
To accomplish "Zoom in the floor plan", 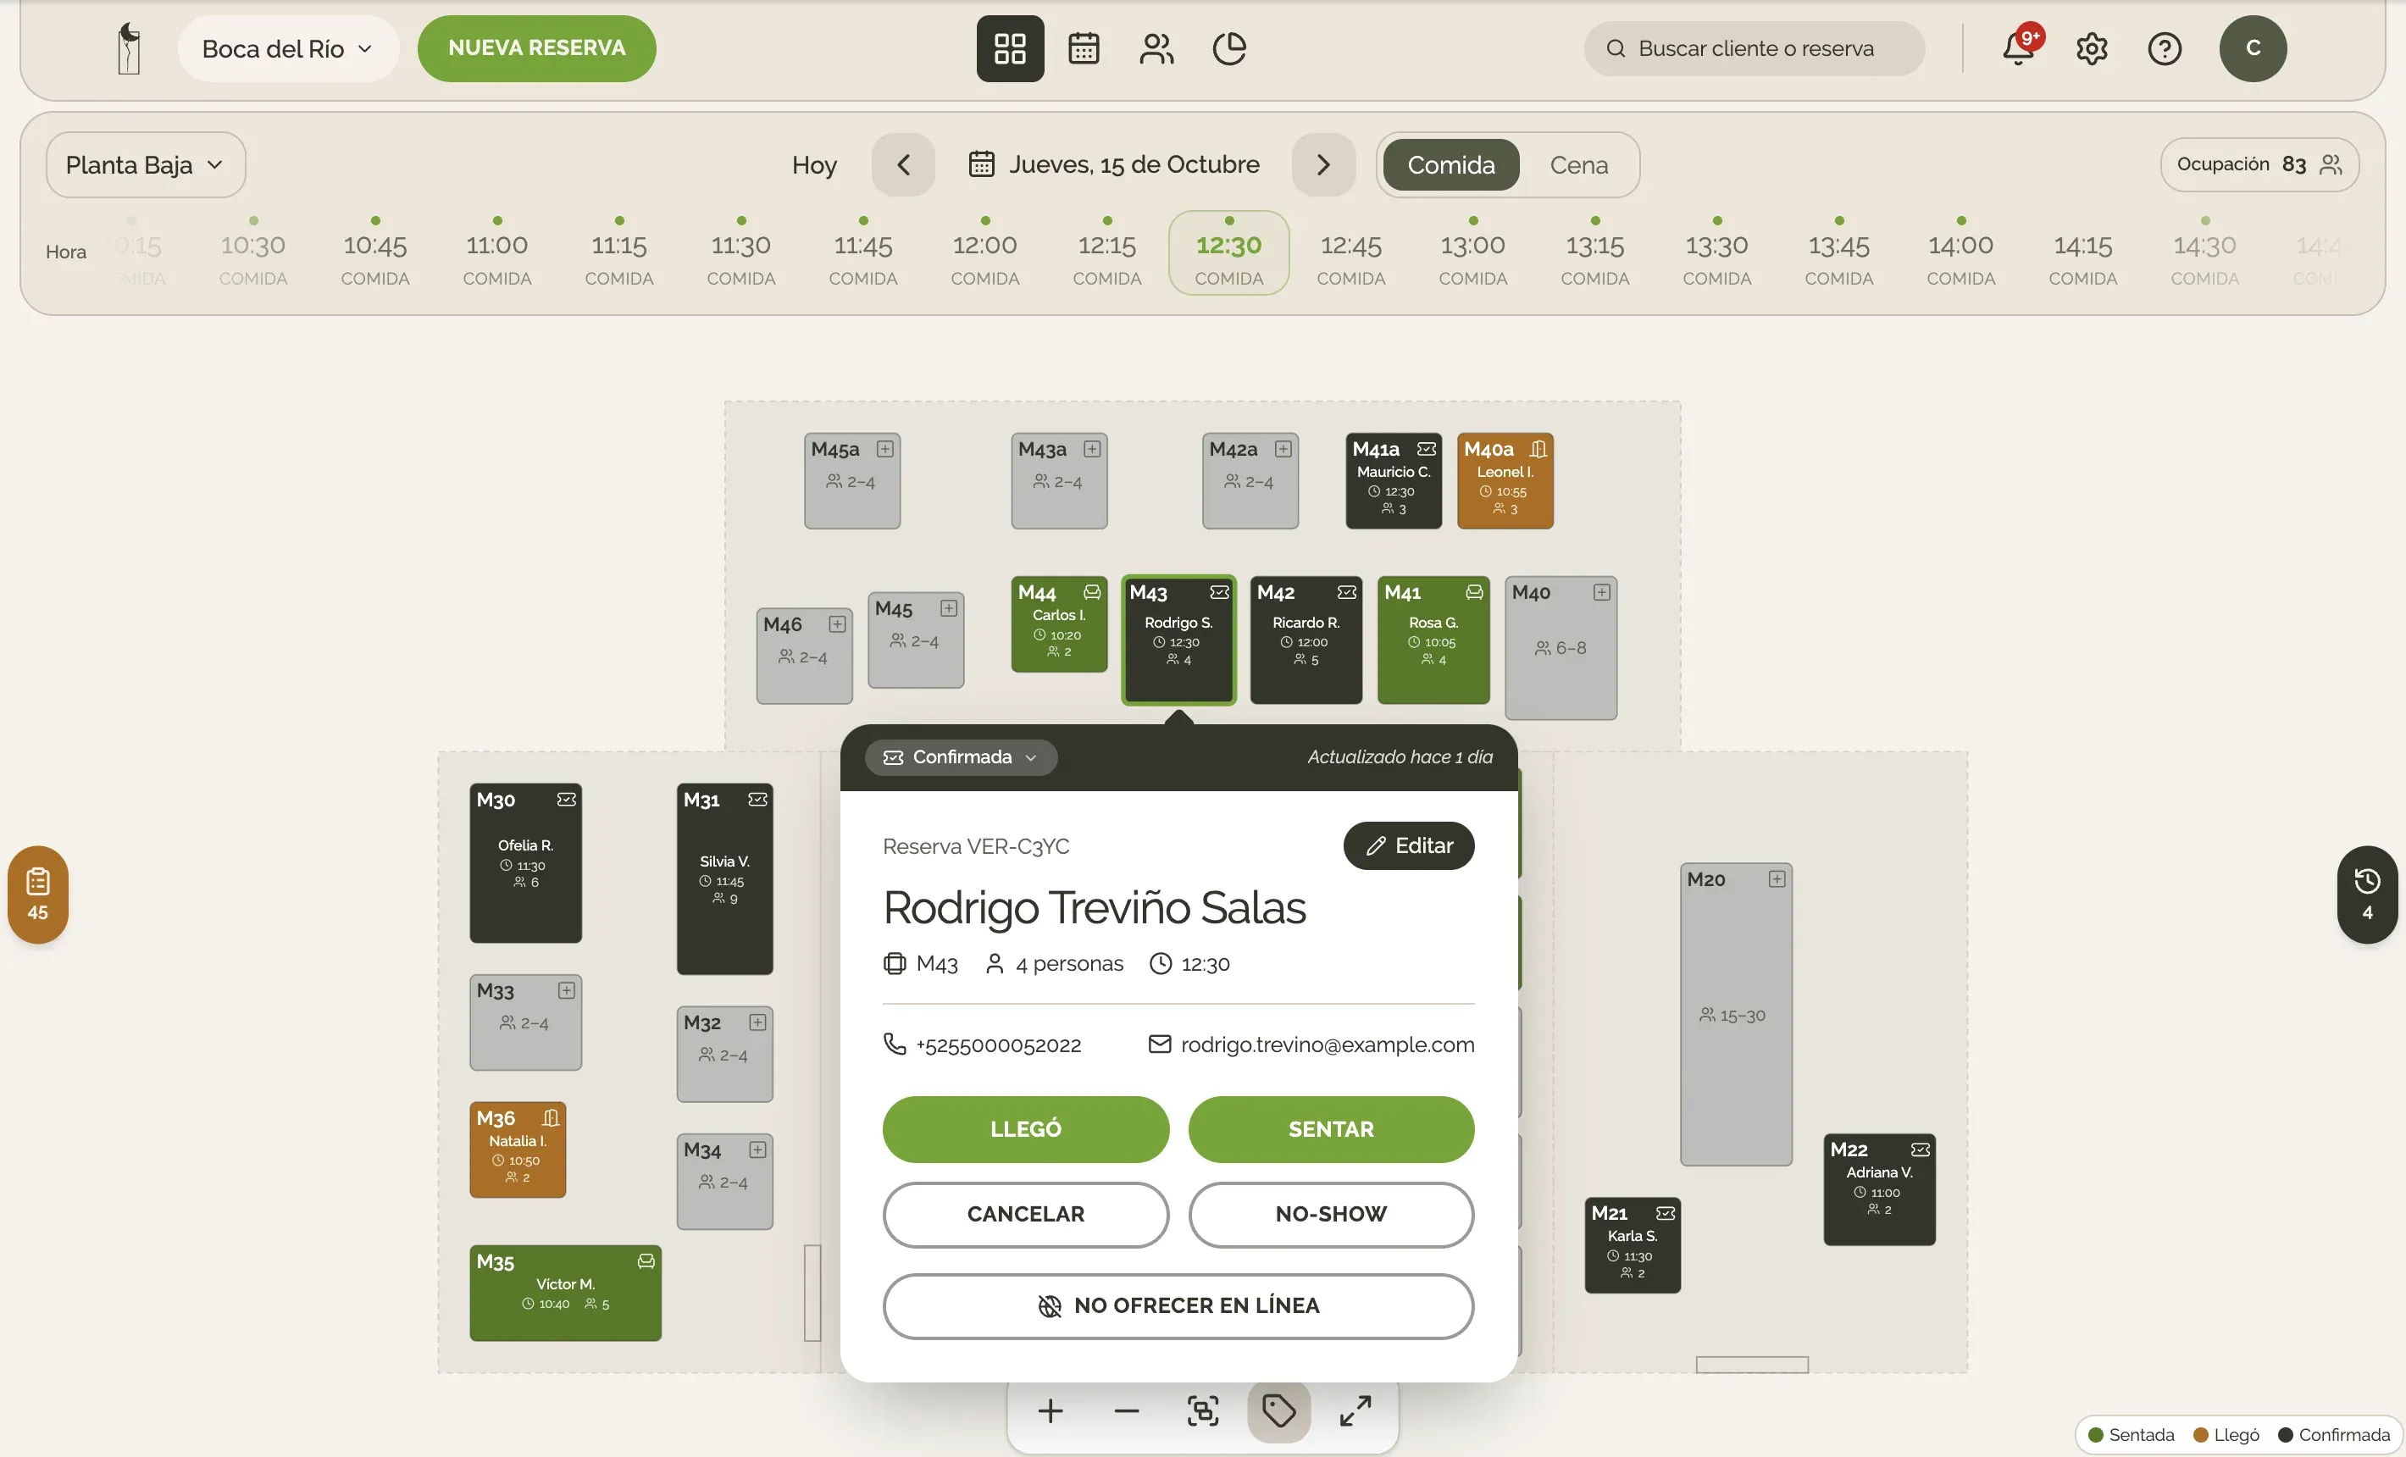I will [1050, 1411].
